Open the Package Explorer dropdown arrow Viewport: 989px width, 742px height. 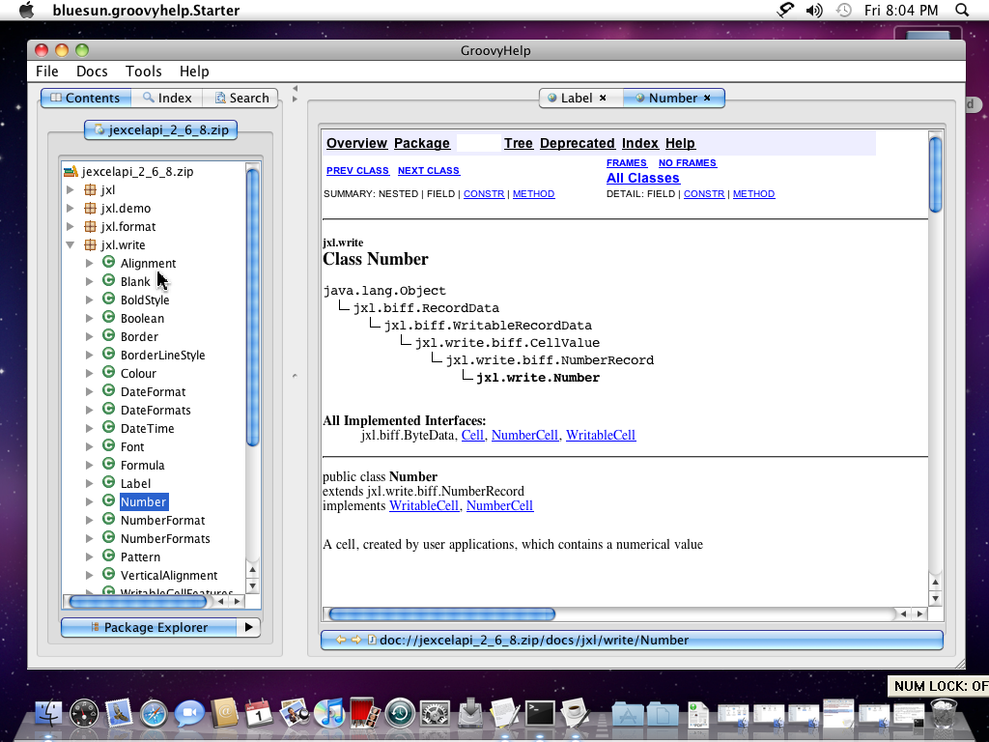[x=248, y=627]
